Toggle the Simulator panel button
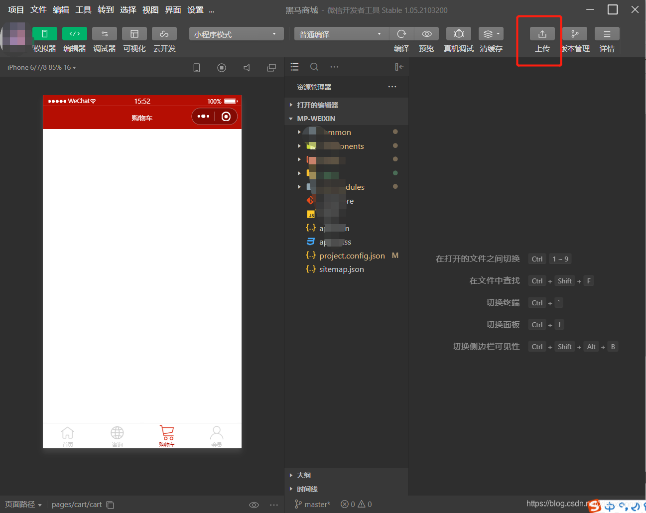 (45, 33)
